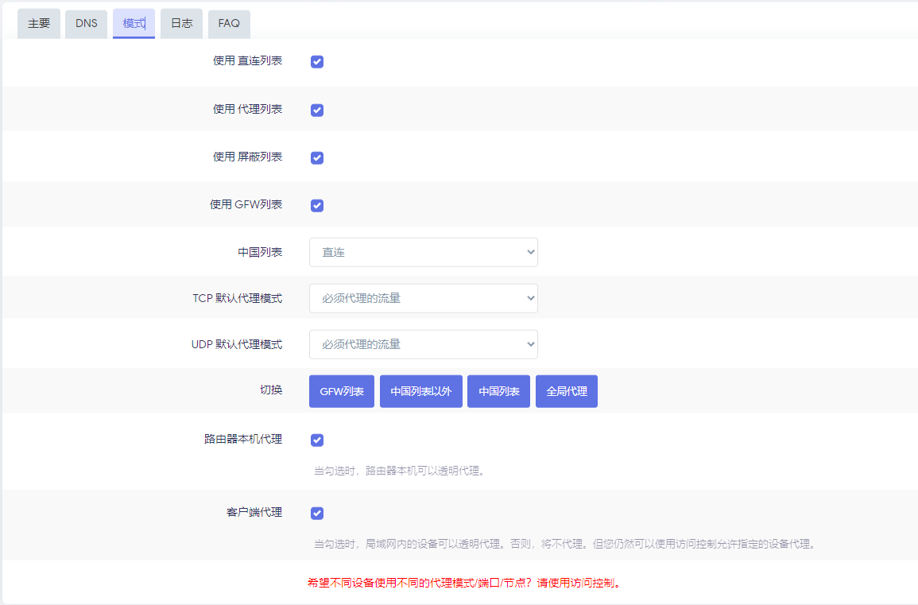Open the FAQ tab
The image size is (918, 605).
[229, 24]
